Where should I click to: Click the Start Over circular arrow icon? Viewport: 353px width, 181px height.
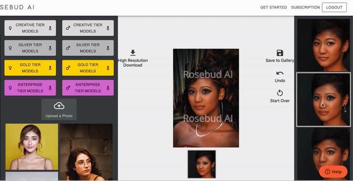pos(280,93)
